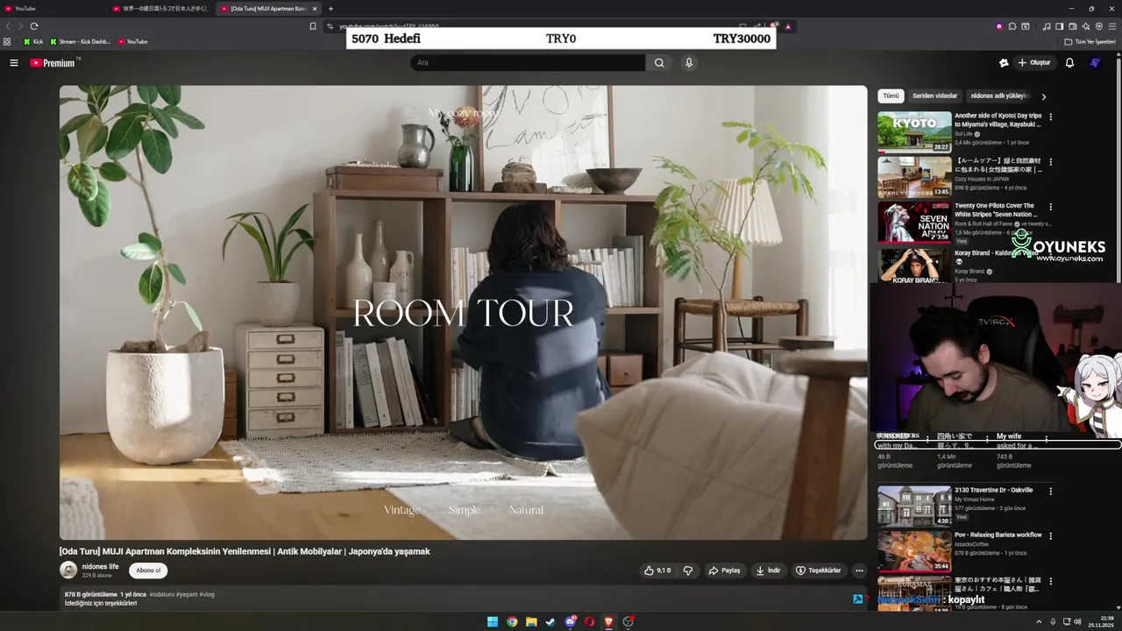This screenshot has width=1122, height=631.
Task: Open YouTube notifications bell
Action: click(1069, 63)
